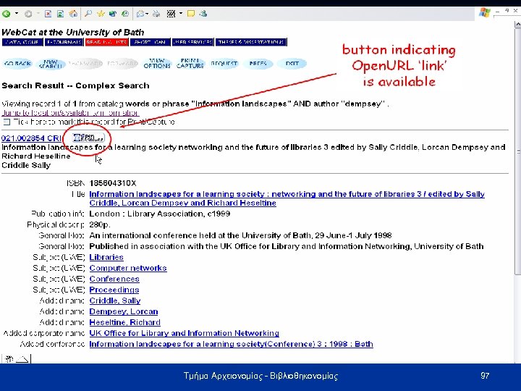Image resolution: width=521 pixels, height=391 pixels.
Task: Expand the Edit icon dropdown arrow
Action: point(181,14)
